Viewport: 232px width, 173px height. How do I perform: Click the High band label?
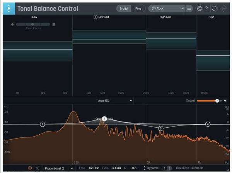coord(211,17)
